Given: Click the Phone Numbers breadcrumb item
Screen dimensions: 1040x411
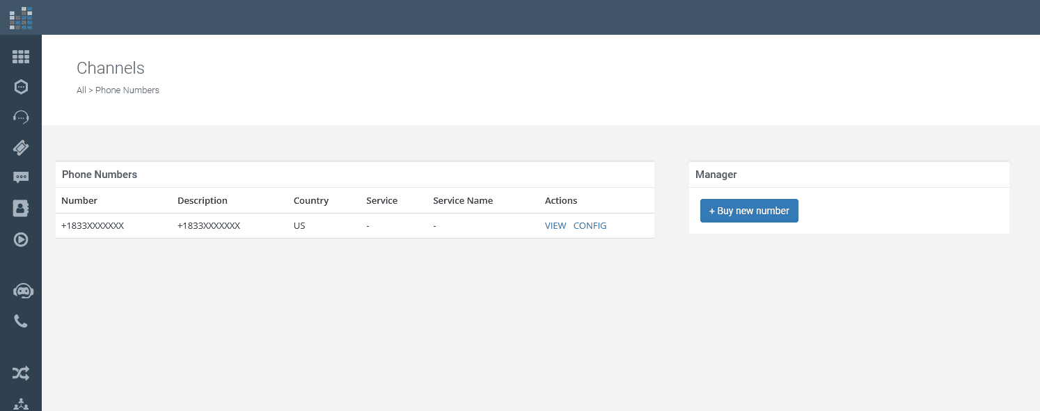Looking at the screenshot, I should pos(127,90).
